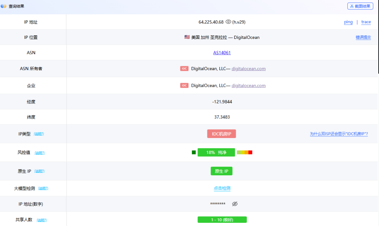Start 大模型检测 via the 点击检测 link
The height and width of the screenshot is (226, 379).
[x=222, y=188]
